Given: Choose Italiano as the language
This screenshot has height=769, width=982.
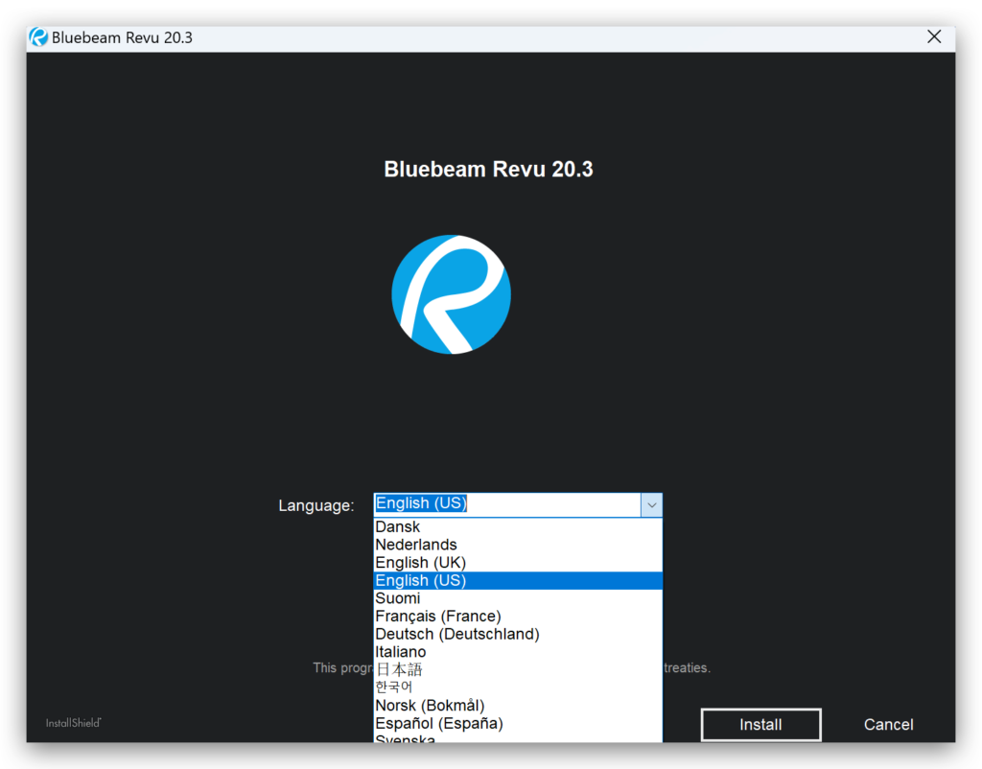Looking at the screenshot, I should (x=518, y=652).
